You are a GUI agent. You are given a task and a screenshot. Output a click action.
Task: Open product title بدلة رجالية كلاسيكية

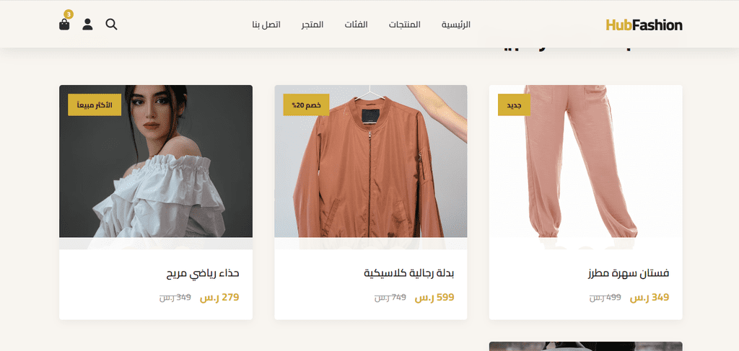[409, 273]
